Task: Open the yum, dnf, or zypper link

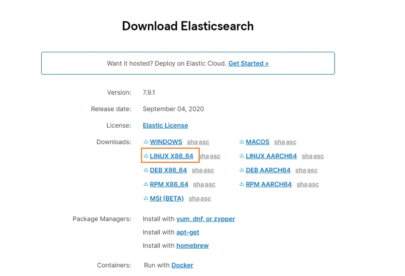Action: 206,219
